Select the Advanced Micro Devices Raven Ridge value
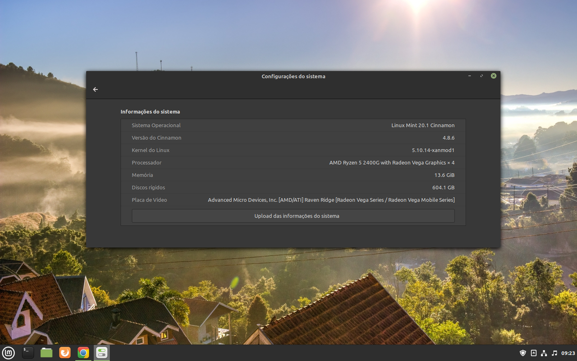The image size is (577, 361). click(x=331, y=200)
